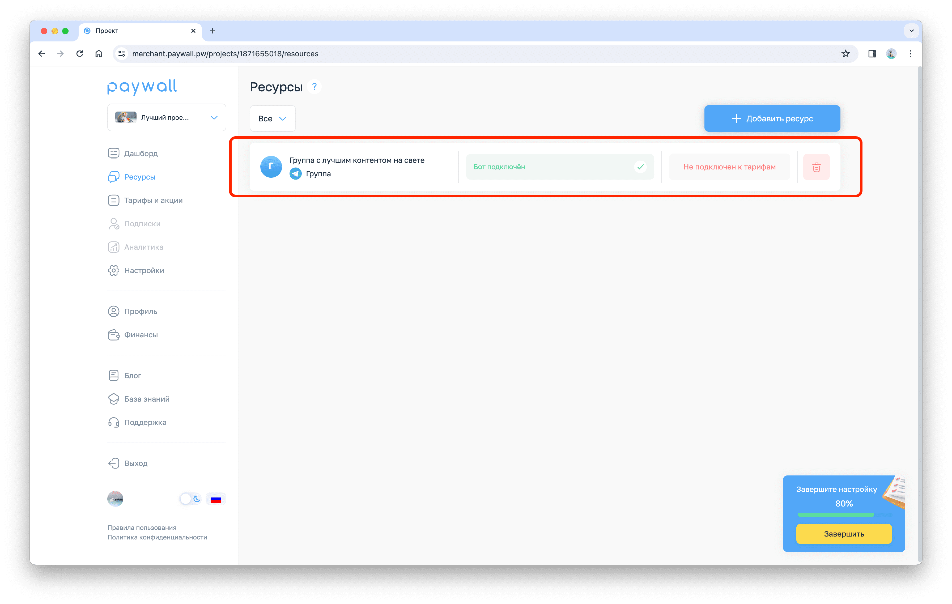Open Настройки gear in sidebar

pos(113,270)
